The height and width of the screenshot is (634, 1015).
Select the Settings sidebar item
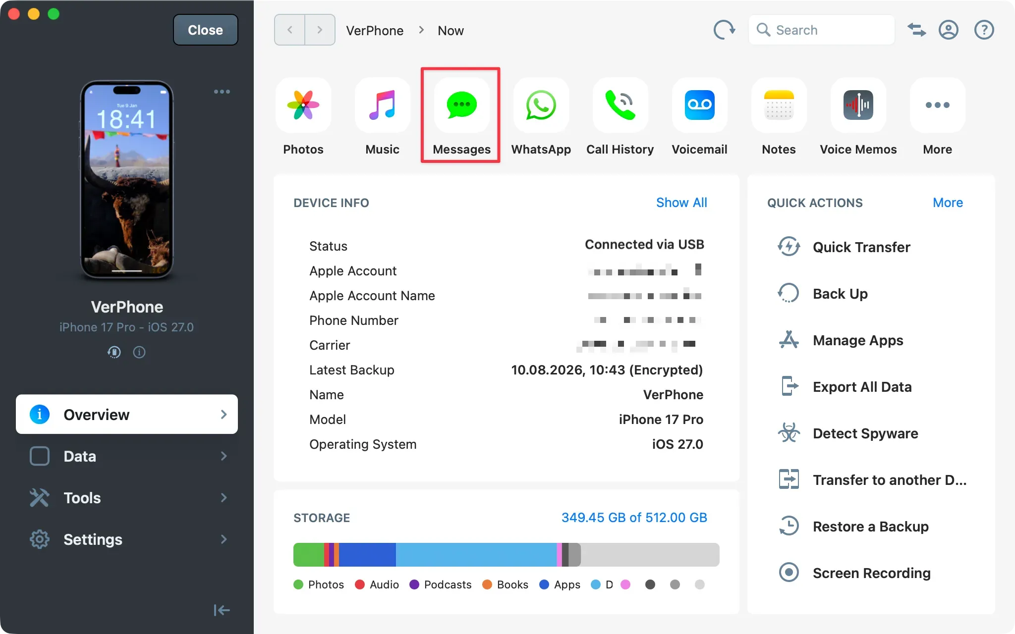pos(127,539)
